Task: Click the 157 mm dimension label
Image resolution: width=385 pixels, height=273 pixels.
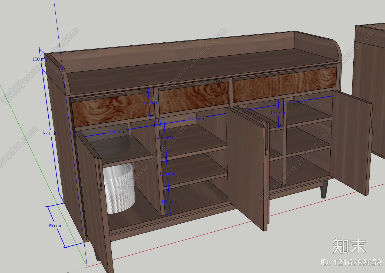Action: pos(278,113)
